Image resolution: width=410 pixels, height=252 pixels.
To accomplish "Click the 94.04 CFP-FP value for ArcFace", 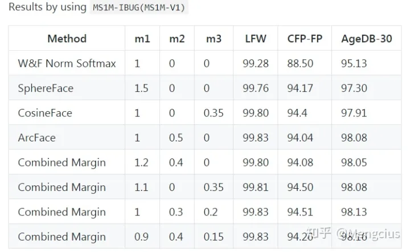I will [x=300, y=137].
